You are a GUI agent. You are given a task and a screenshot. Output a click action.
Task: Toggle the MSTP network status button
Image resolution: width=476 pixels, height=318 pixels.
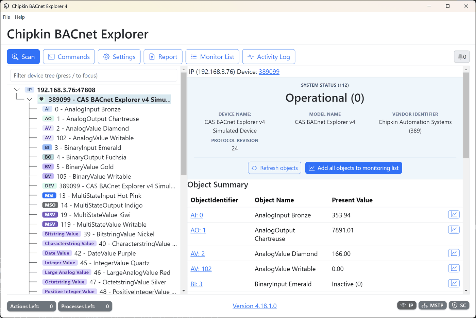[x=432, y=305]
